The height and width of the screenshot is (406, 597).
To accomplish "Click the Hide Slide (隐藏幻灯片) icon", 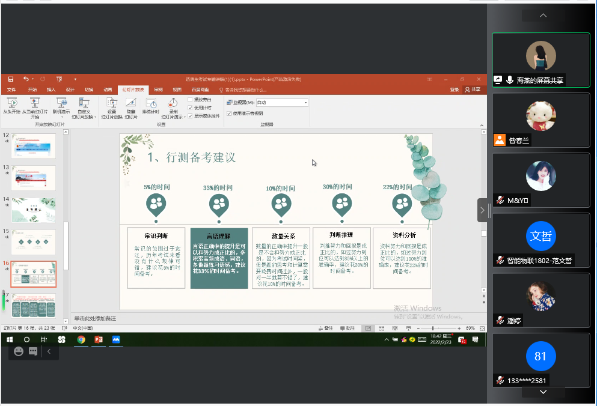I will pos(131,106).
